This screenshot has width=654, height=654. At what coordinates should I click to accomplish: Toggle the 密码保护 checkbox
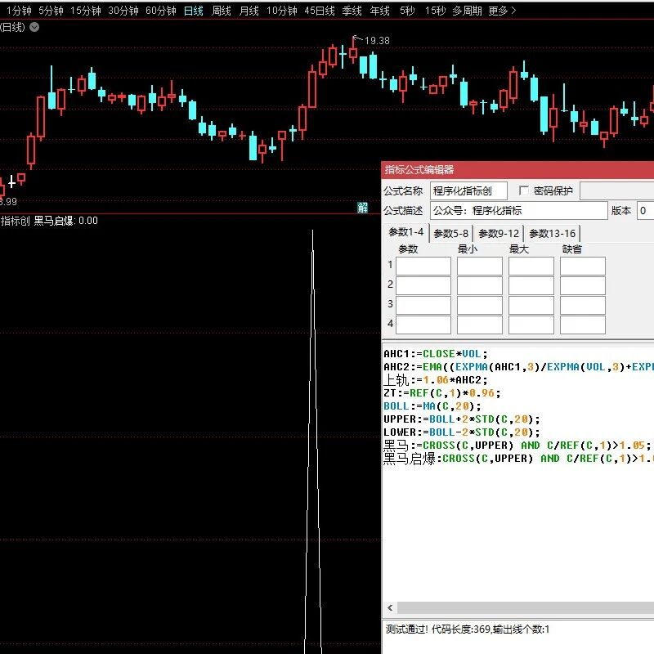pos(523,190)
